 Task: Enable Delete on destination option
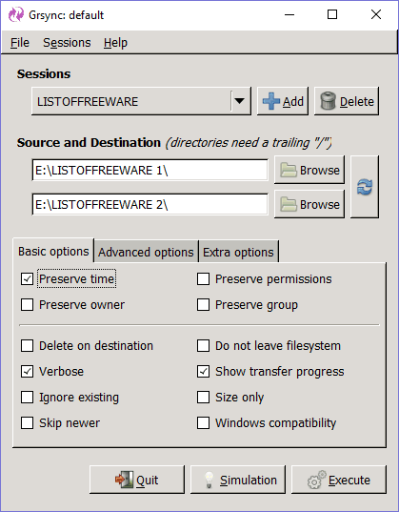pyautogui.click(x=27, y=346)
